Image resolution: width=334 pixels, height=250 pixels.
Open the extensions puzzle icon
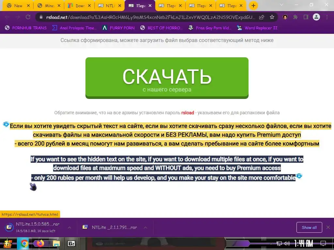click(296, 17)
